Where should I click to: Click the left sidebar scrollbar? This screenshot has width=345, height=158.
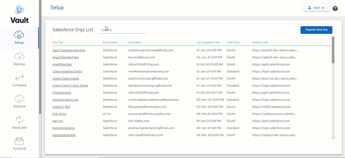coord(40,58)
